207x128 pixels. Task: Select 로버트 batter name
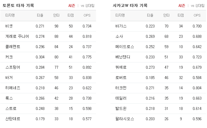coord(121,77)
